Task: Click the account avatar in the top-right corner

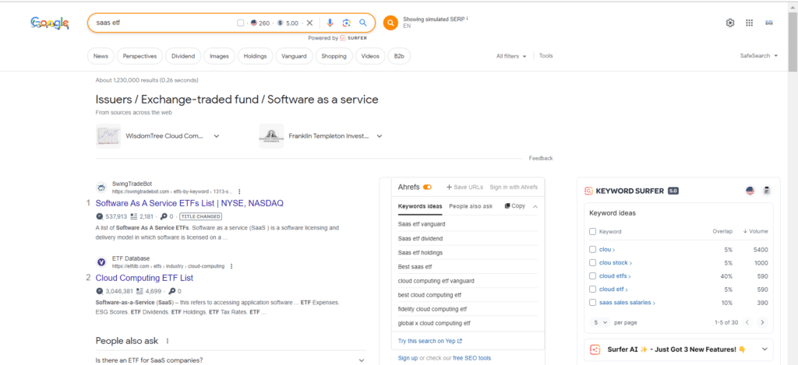Action: pyautogui.click(x=769, y=23)
